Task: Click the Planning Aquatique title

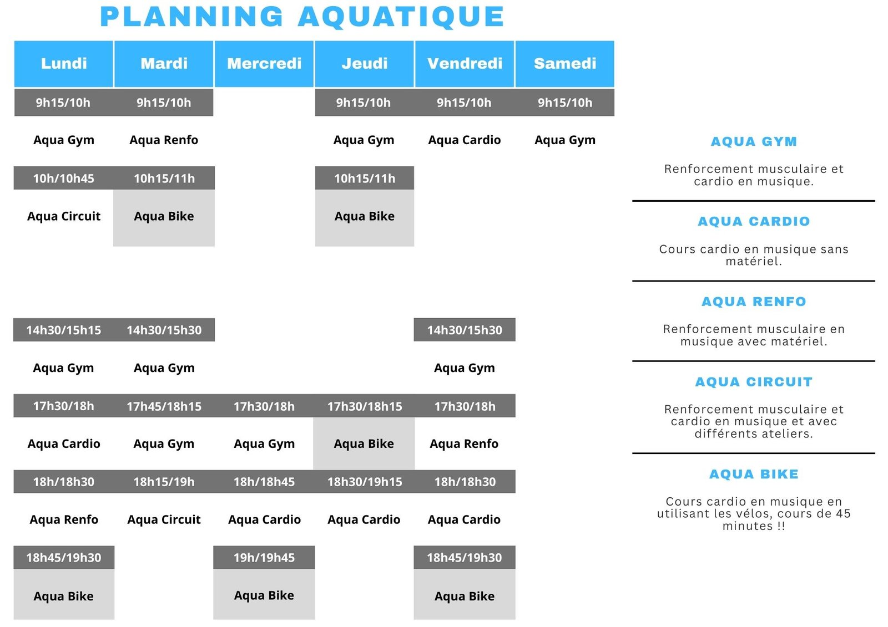Action: coord(302,17)
